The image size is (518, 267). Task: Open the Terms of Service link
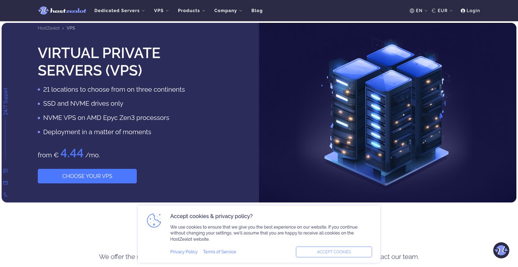(x=219, y=252)
